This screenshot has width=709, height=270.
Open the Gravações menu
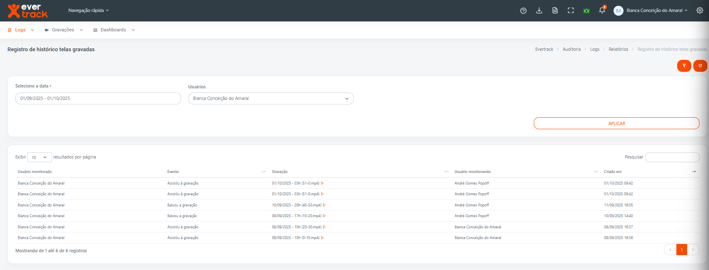tap(64, 30)
